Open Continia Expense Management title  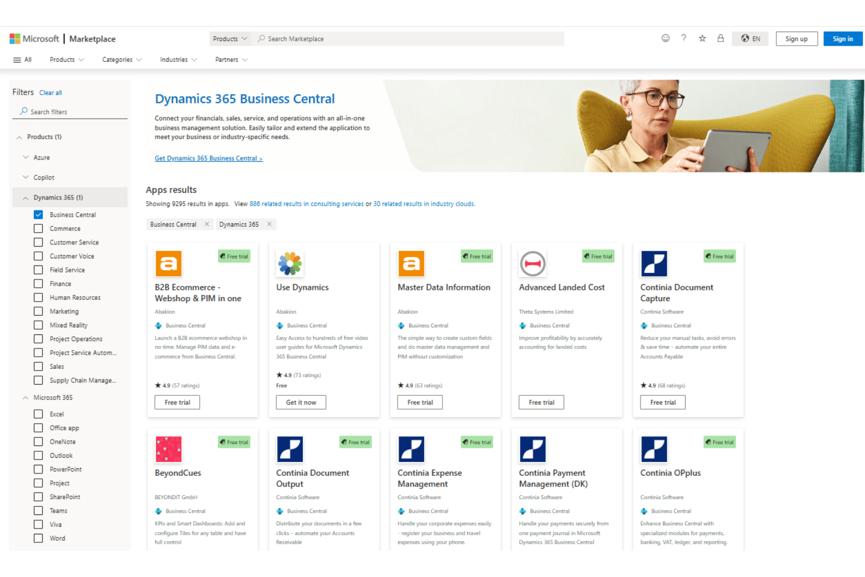[x=430, y=478]
